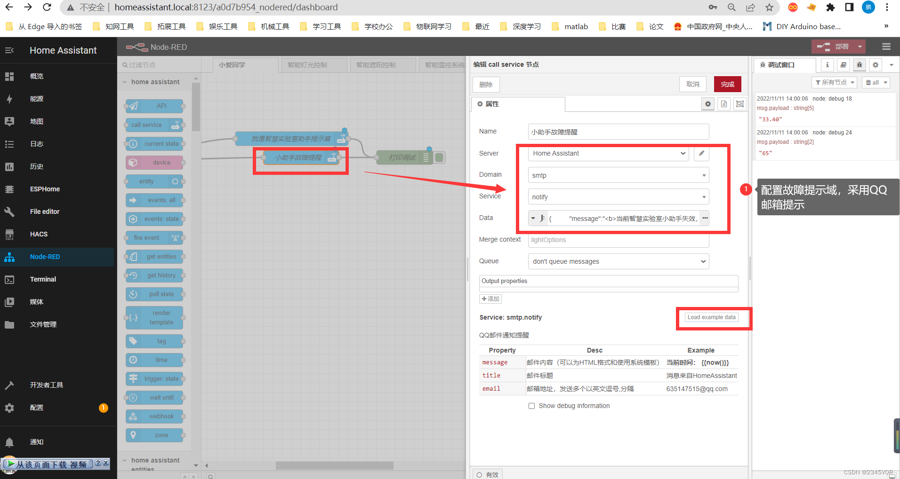Select the render template palette node

[154, 318]
